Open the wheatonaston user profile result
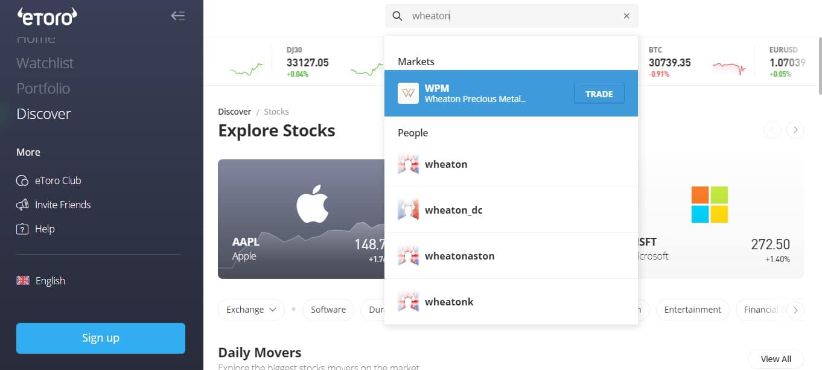This screenshot has width=822, height=370. [x=511, y=256]
